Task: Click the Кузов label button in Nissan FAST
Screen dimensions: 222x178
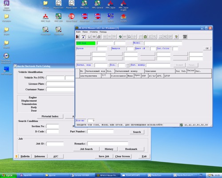Action: [x=86, y=49]
